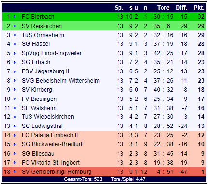Viewport: 208px width, 184px height.
Task: Click the blue dot beside SG Bliesgau
Action: point(15,153)
